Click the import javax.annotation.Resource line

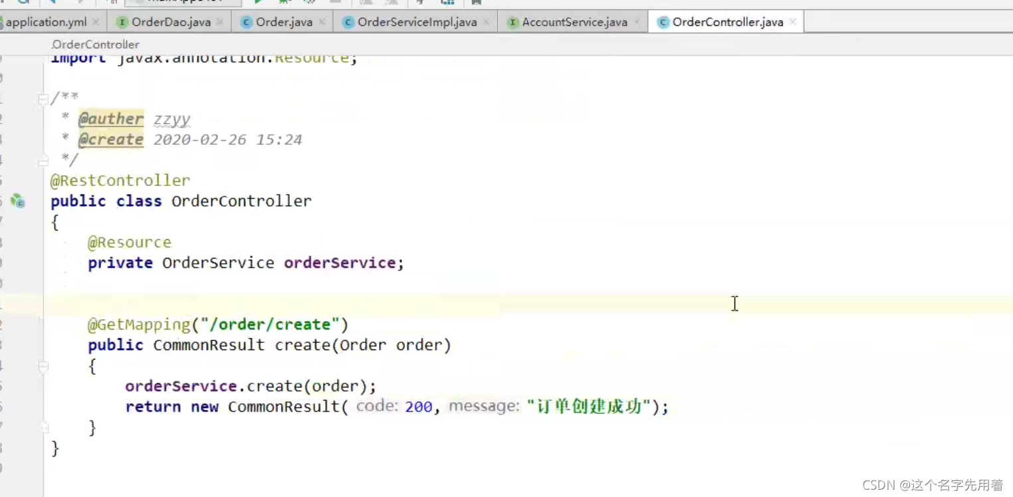click(x=205, y=58)
